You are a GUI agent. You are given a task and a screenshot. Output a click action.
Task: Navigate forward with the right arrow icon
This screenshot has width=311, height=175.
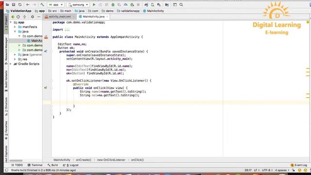pos(35,4)
